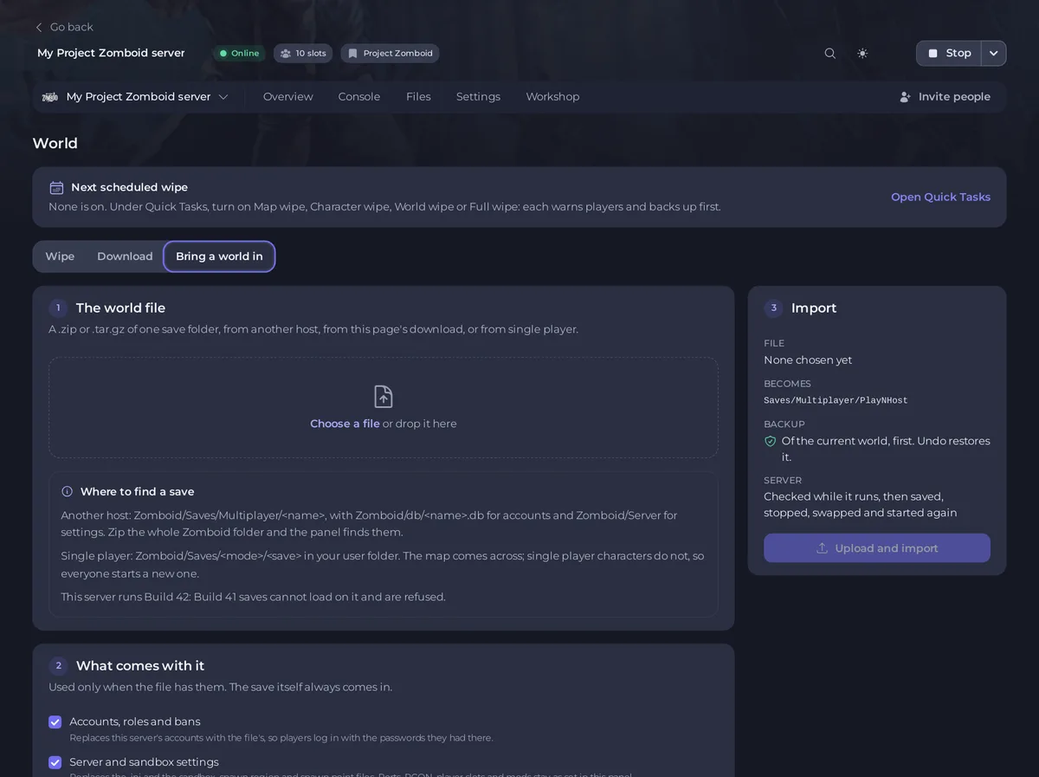Click the bookmark icon on Project Zomboid badge
This screenshot has width=1039, height=777.
click(353, 54)
